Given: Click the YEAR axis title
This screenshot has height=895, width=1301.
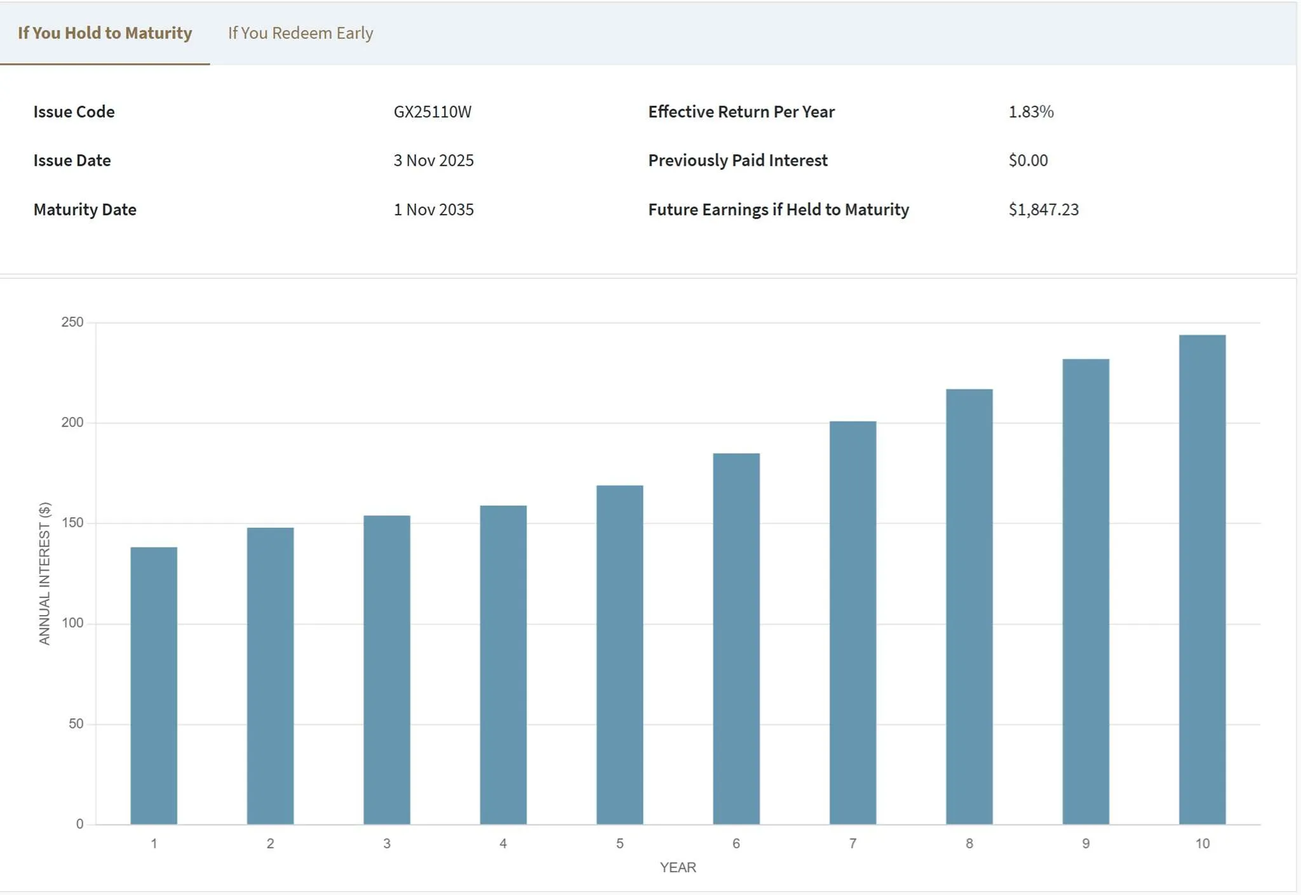Looking at the screenshot, I should (677, 867).
